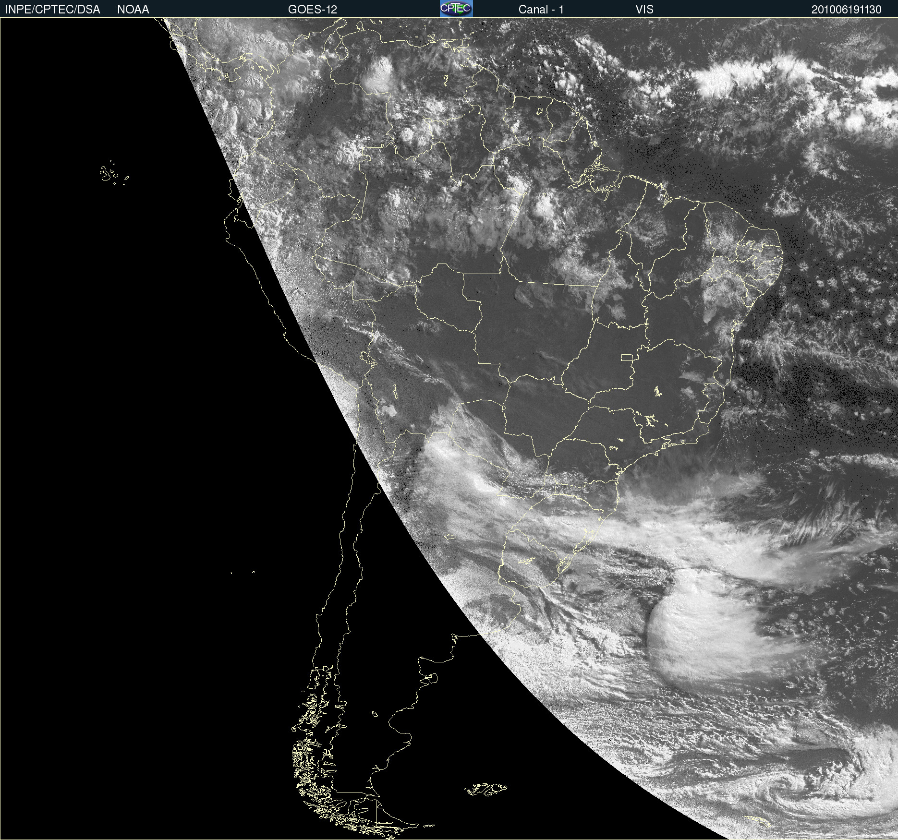Viewport: 898px width, 840px height.
Task: Click the VIS label in the header
Action: pyautogui.click(x=644, y=10)
